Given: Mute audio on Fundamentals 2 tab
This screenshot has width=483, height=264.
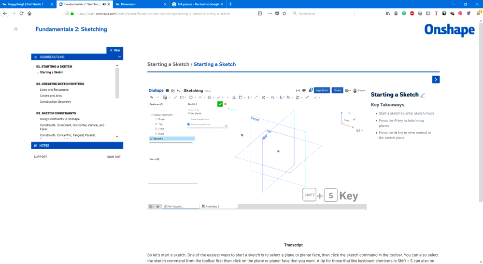Looking at the screenshot, I should pyautogui.click(x=104, y=4).
